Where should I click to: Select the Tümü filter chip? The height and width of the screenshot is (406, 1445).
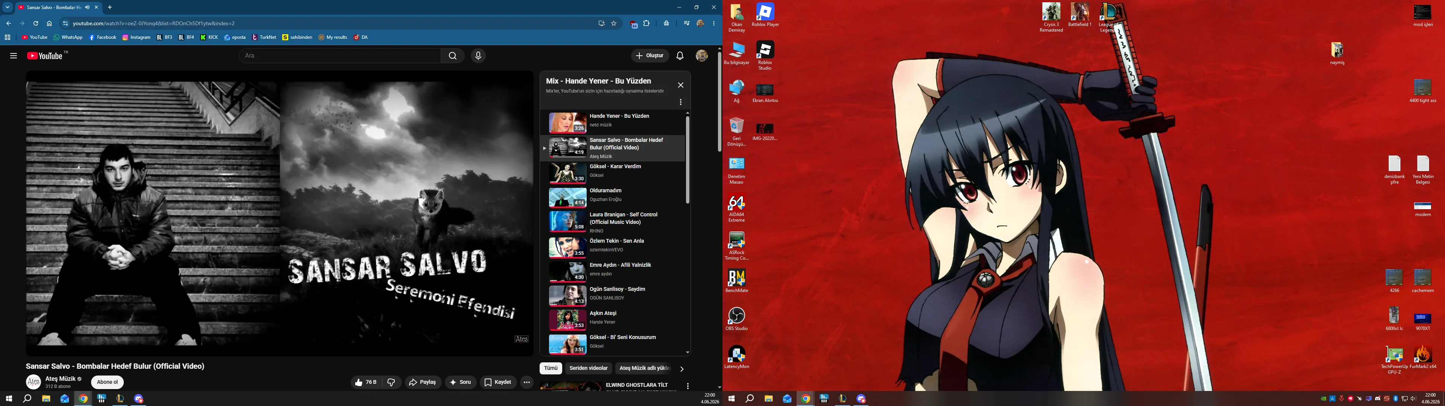[551, 368]
